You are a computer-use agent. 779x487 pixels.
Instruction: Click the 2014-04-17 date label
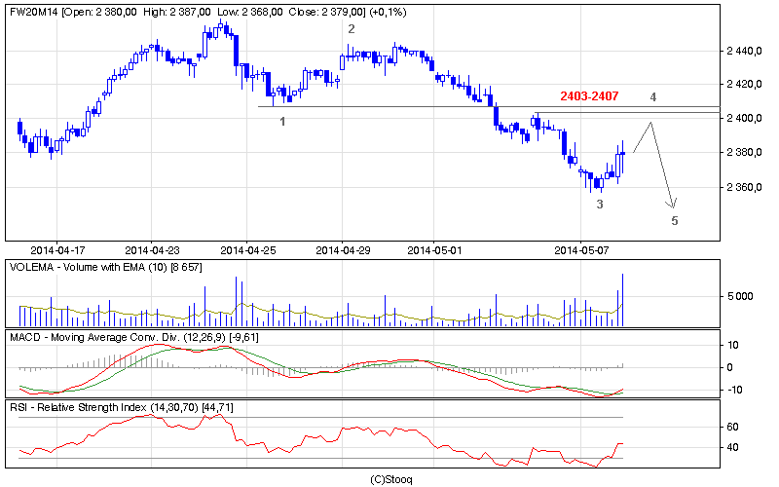click(x=57, y=250)
